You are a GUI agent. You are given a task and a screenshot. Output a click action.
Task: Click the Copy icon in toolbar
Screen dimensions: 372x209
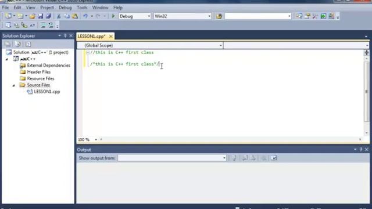pos(67,16)
